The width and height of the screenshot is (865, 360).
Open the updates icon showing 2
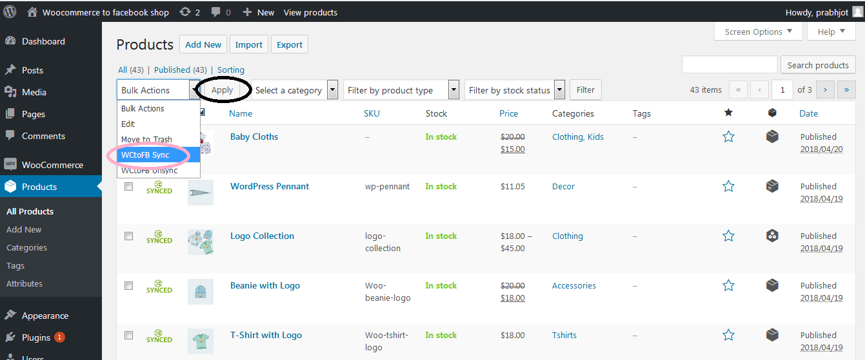point(189,12)
